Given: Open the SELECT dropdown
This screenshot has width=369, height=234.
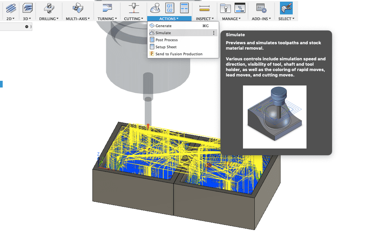Looking at the screenshot, I should pyautogui.click(x=286, y=19).
